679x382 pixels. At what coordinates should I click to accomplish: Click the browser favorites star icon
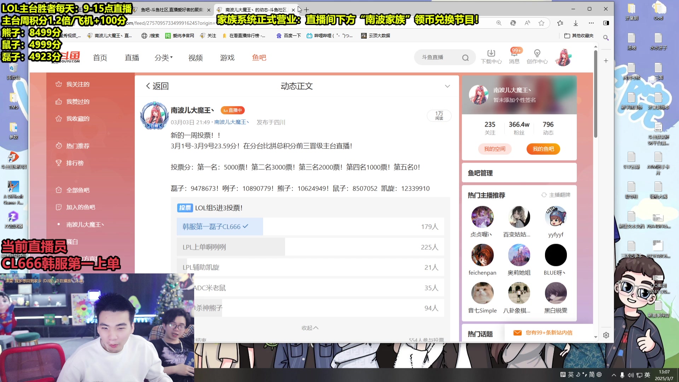click(541, 23)
